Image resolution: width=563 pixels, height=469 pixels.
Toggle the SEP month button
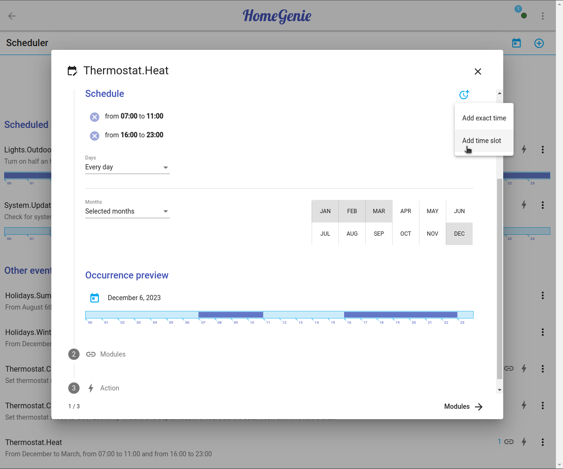tap(379, 234)
